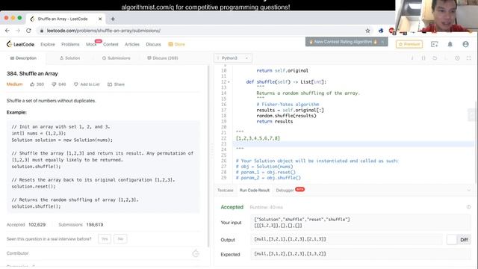Open the top navigation Discuss link

[x=153, y=44]
